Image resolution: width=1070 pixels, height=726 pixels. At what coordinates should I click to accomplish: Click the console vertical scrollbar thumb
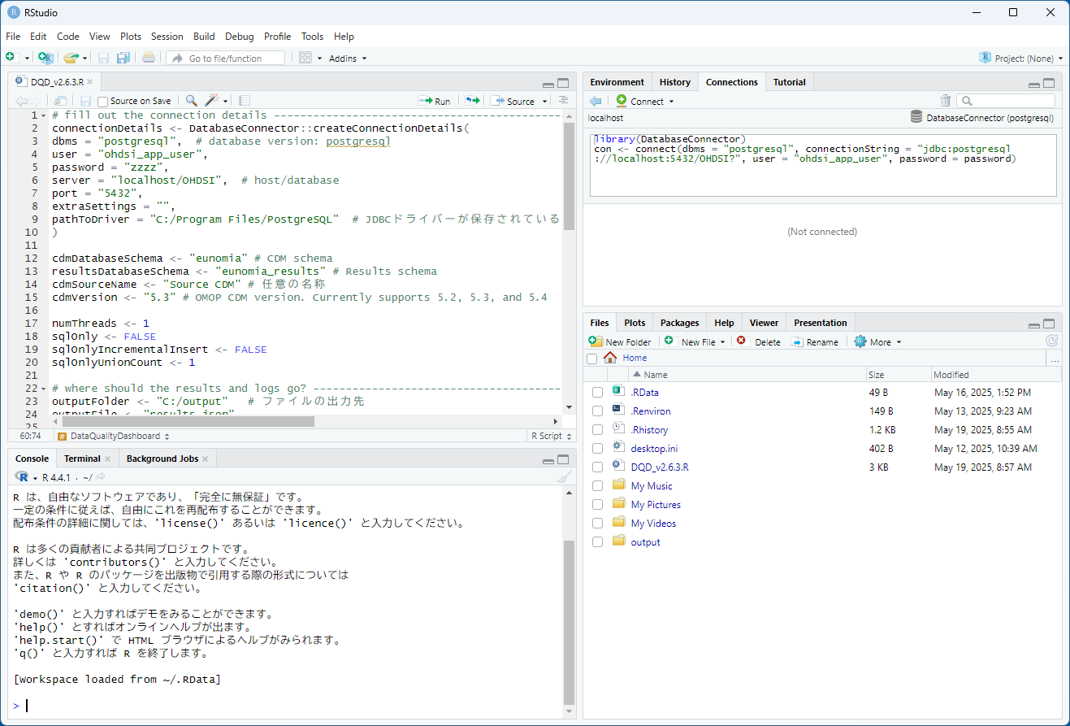(569, 622)
